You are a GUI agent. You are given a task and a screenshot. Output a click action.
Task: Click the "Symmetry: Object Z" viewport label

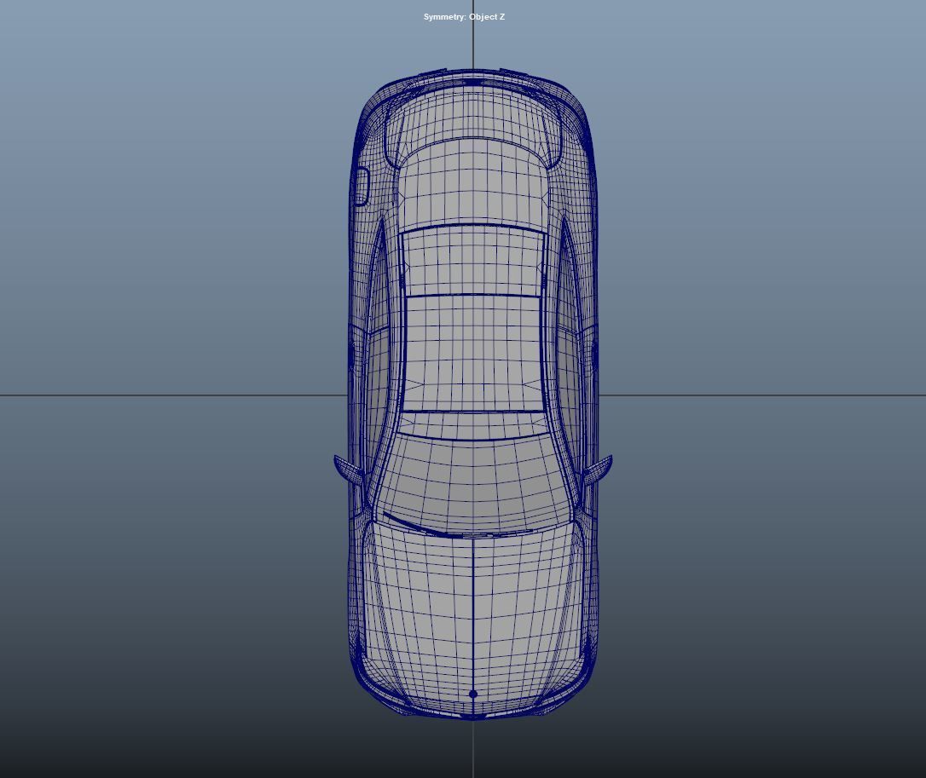464,17
